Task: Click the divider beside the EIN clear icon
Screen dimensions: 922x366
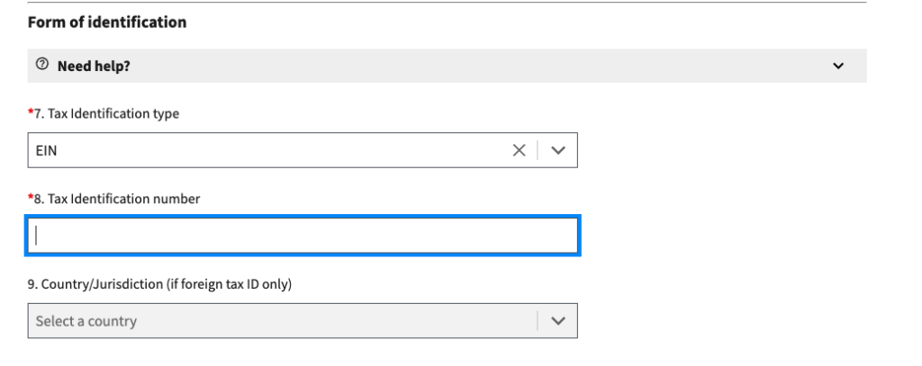Action: pyautogui.click(x=538, y=150)
